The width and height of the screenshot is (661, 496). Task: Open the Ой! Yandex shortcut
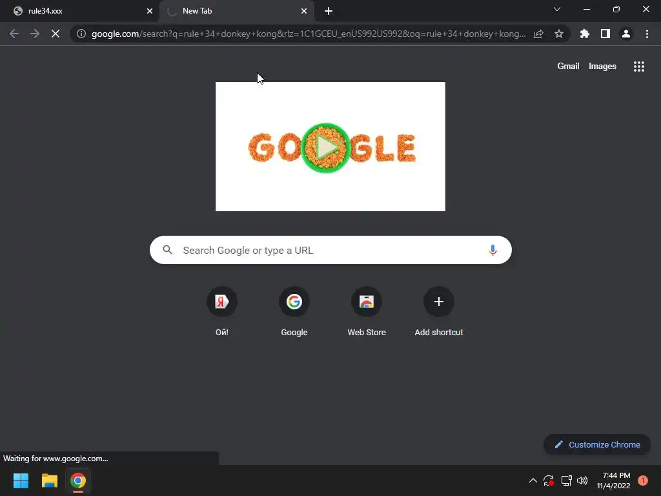(x=222, y=312)
